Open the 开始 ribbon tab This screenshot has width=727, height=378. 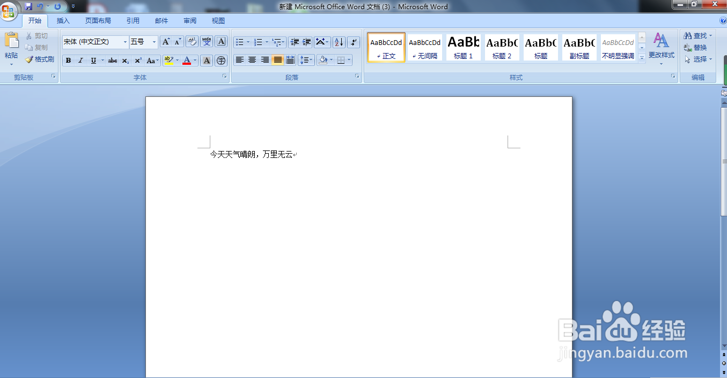pos(35,21)
